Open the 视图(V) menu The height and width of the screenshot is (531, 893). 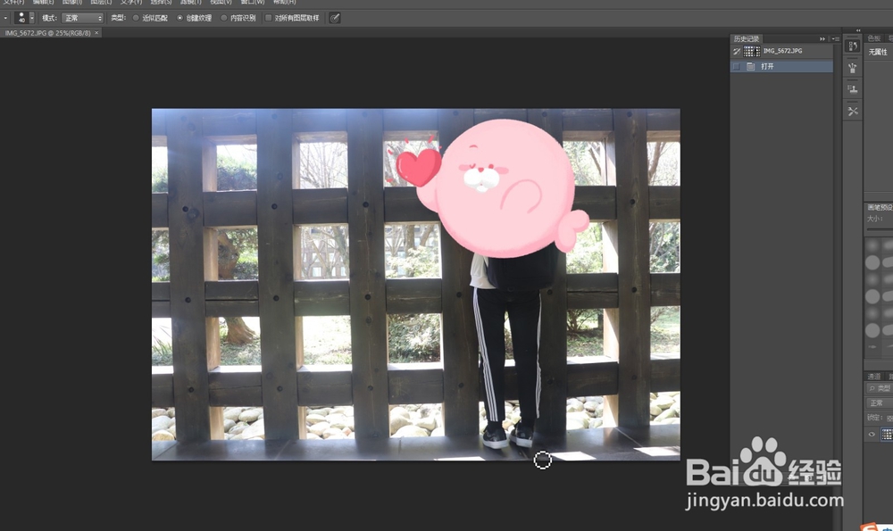(221, 3)
